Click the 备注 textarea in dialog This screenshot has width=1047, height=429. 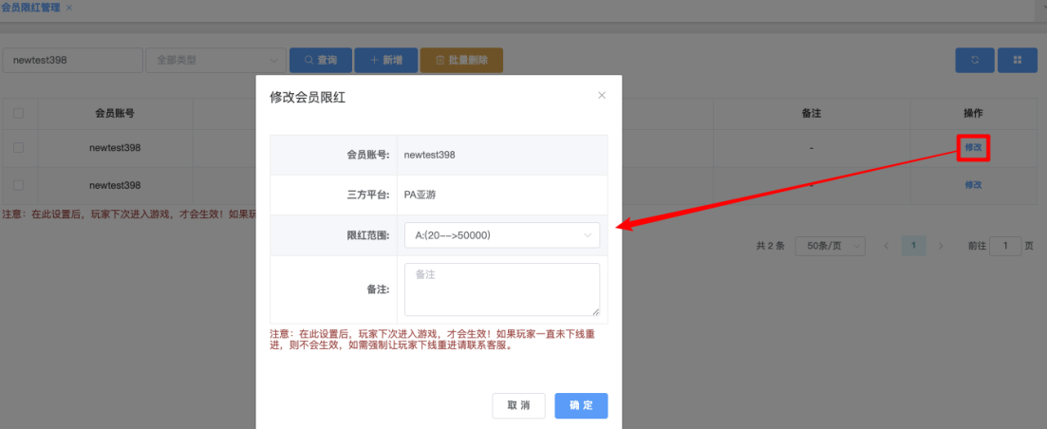[502, 289]
